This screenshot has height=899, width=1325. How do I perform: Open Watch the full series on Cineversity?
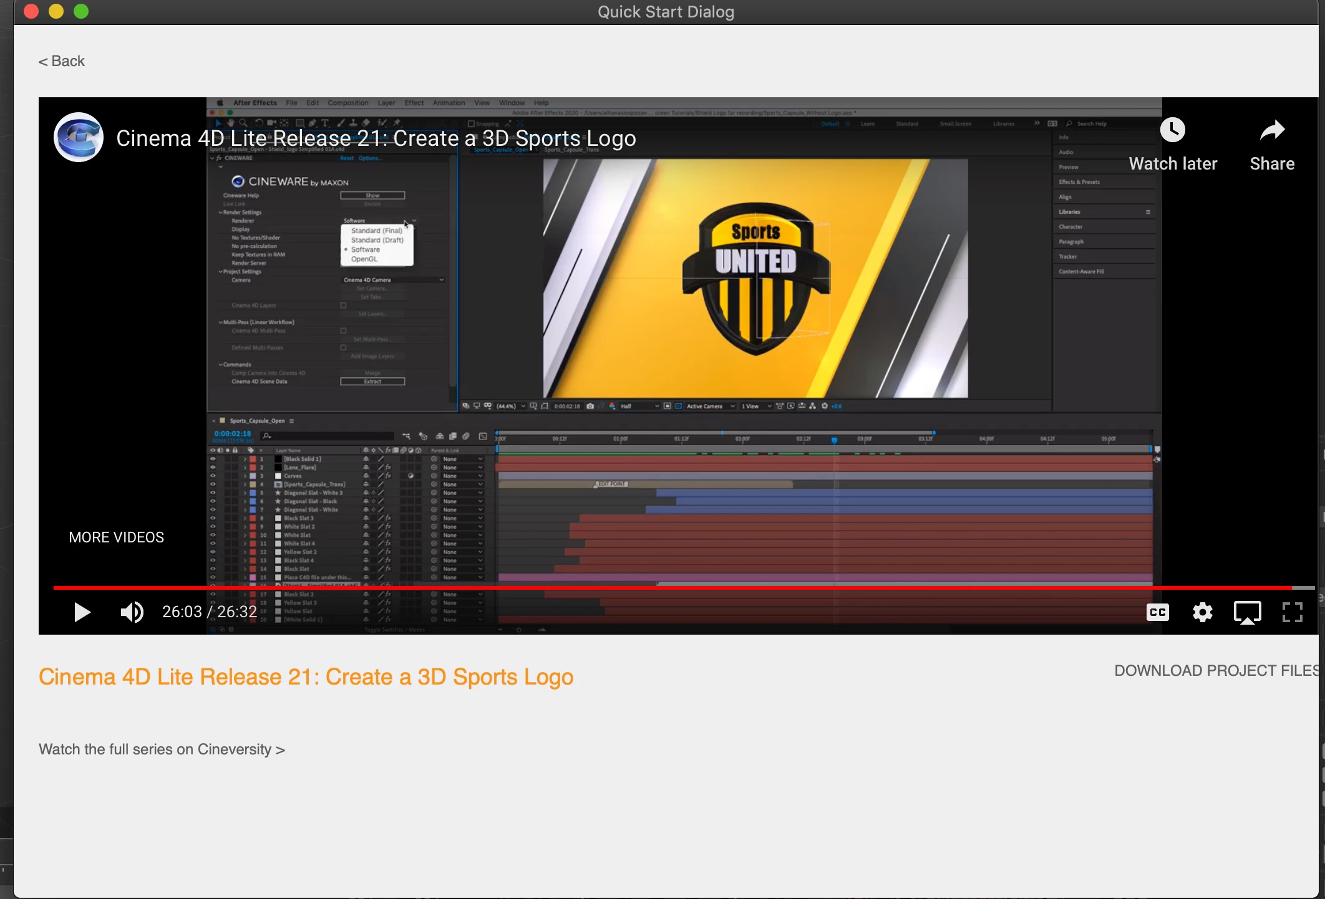pyautogui.click(x=162, y=749)
